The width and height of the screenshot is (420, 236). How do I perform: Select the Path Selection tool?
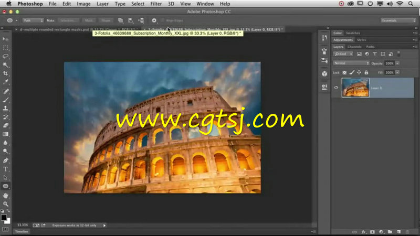pyautogui.click(x=5, y=178)
